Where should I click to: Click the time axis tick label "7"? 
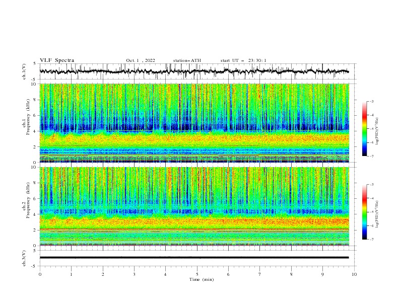point(260,274)
